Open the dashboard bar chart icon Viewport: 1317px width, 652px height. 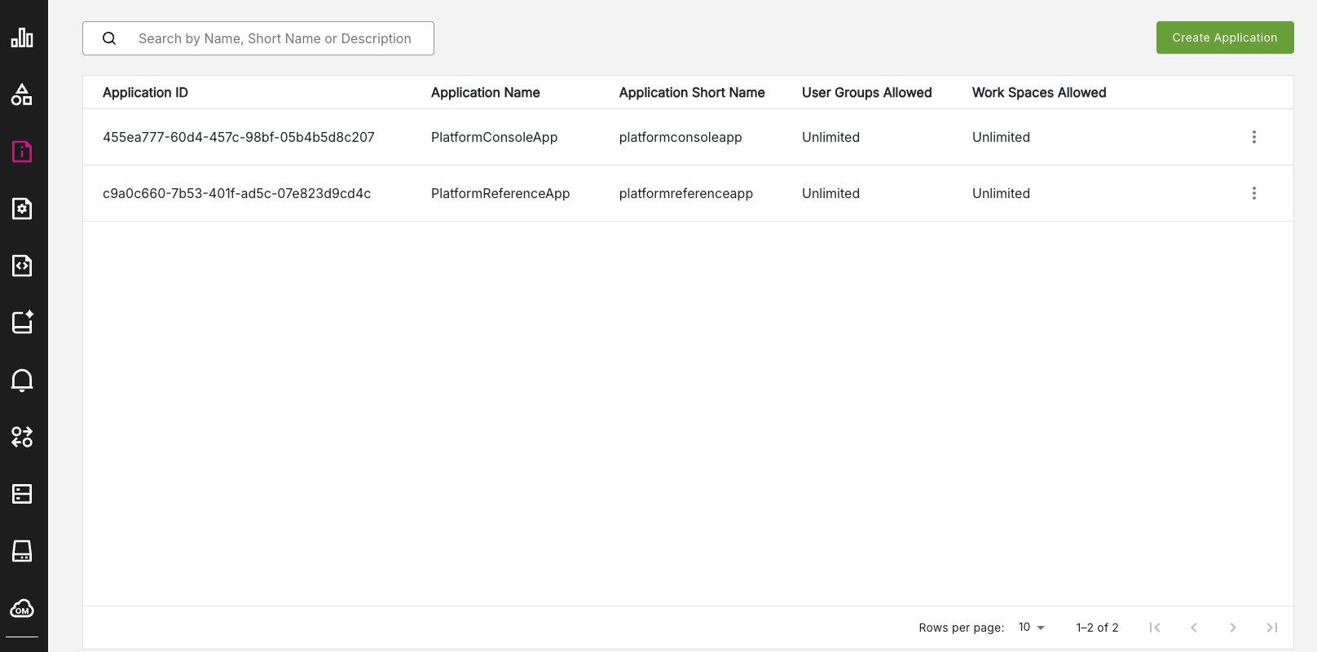tap(22, 37)
